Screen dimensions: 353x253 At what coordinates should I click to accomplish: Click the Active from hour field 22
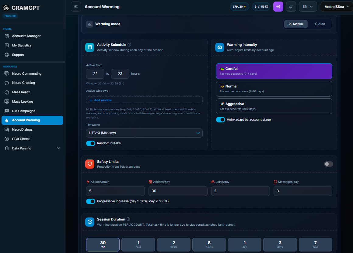click(95, 74)
